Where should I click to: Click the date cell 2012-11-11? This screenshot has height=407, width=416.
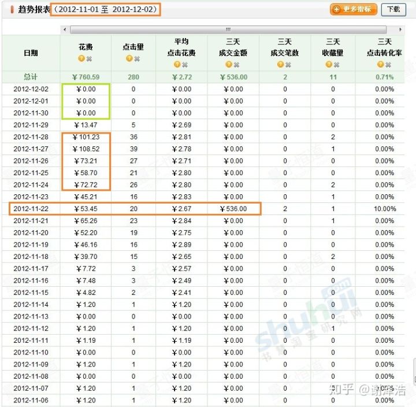[31, 341]
